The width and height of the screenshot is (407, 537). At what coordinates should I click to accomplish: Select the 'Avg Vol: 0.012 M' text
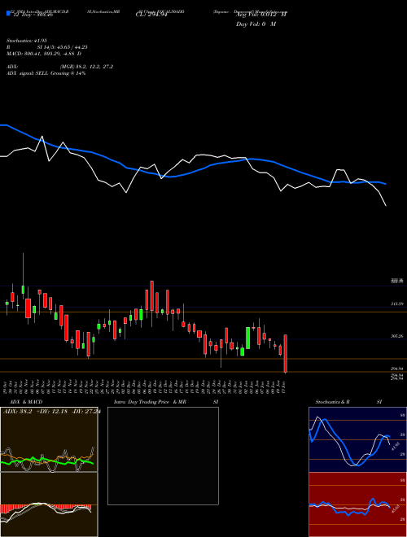(x=261, y=15)
